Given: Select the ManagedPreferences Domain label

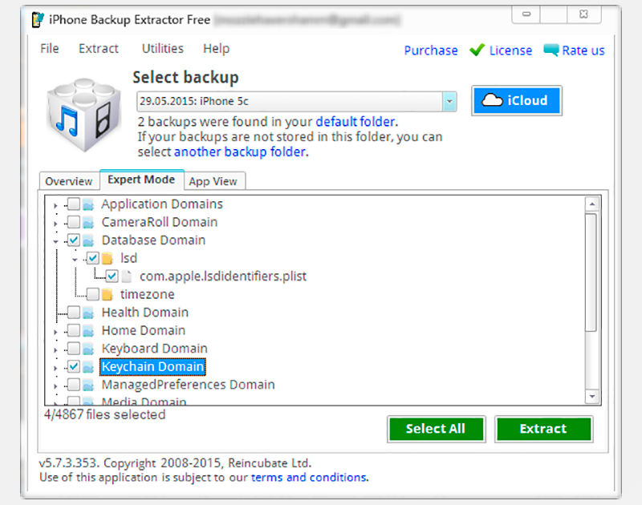Looking at the screenshot, I should click(x=188, y=385).
